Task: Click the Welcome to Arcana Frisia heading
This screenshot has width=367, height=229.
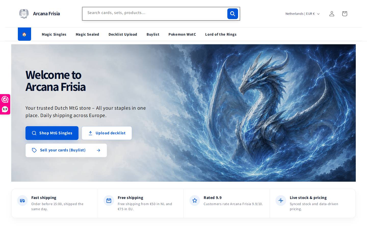Action: [x=56, y=81]
